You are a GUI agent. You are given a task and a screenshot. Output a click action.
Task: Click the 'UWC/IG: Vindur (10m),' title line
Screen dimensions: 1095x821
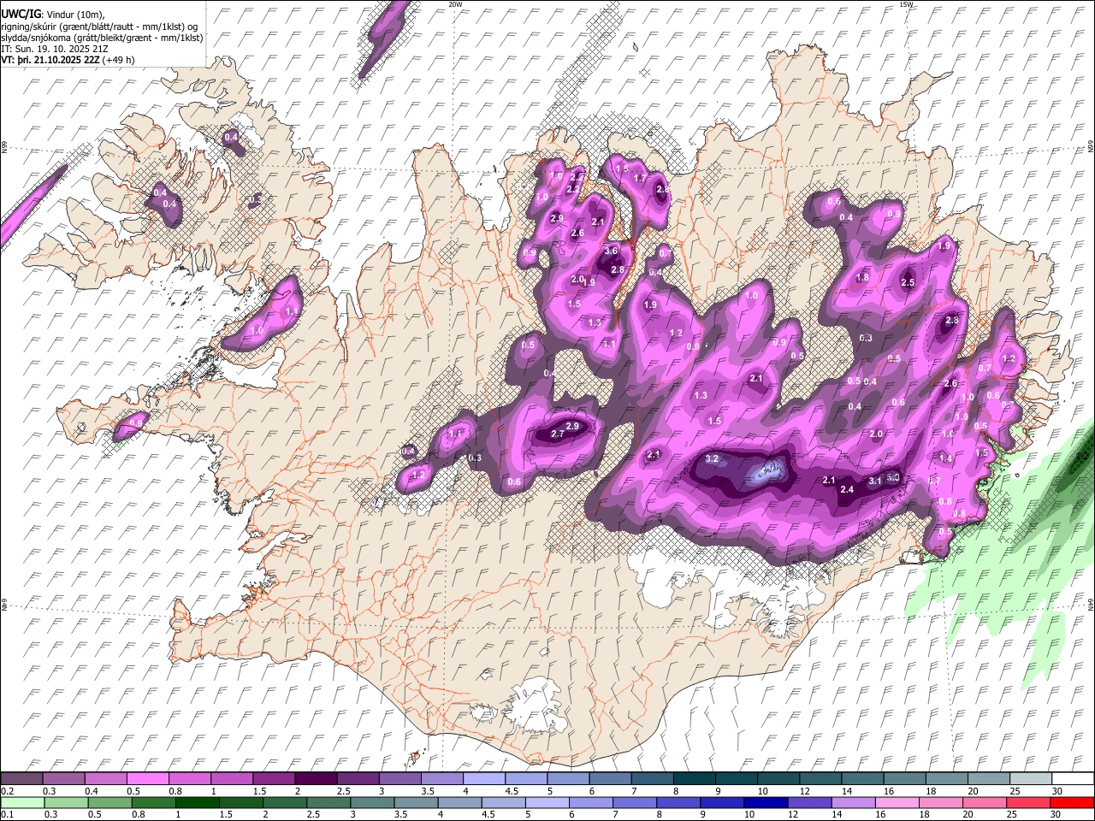coord(52,15)
